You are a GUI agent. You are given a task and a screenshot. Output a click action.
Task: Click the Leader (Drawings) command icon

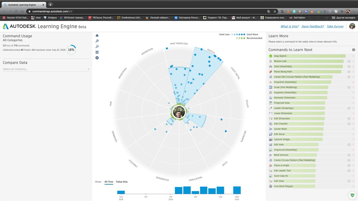(270, 108)
